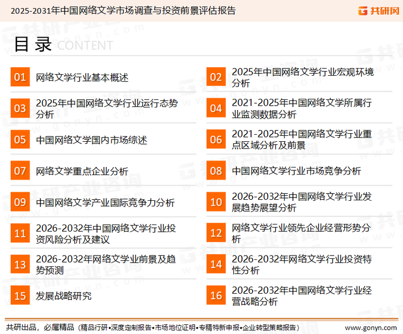The height and width of the screenshot is (334, 403).
Task: Select chapter title 网络文学行业基本概述
Action: (x=82, y=77)
